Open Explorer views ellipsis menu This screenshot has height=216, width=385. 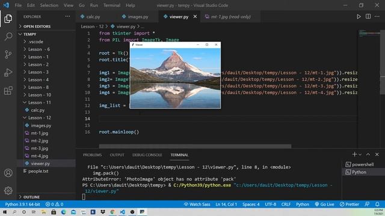[x=67, y=16]
